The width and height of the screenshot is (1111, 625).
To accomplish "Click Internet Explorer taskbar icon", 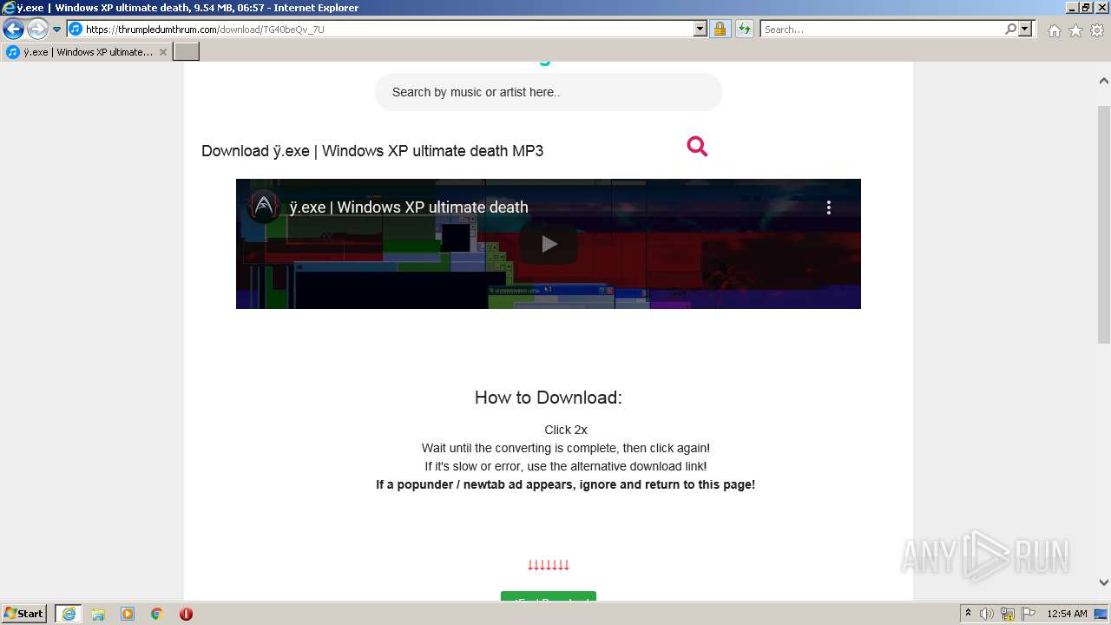I will (69, 614).
